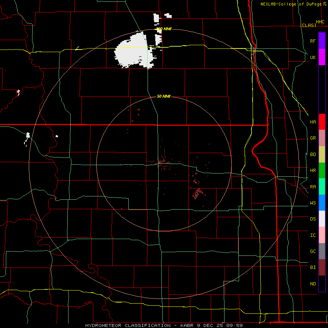Screen dimensions: 328x328
Task: Select the dark red BI legend swatch
Action: coord(322,268)
